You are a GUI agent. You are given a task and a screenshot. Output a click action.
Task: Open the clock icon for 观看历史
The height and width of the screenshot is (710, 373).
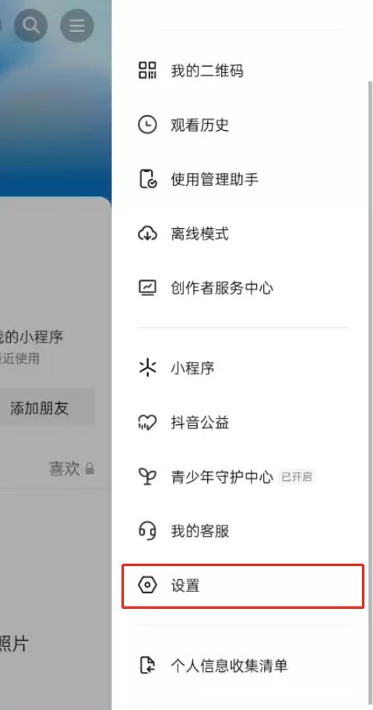tap(147, 125)
